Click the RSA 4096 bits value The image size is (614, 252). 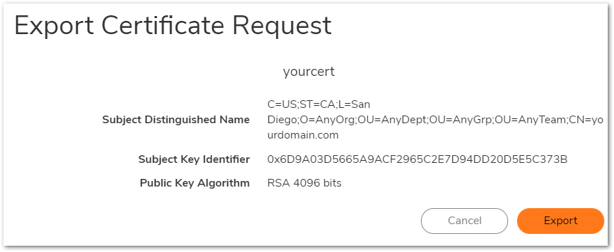click(305, 183)
